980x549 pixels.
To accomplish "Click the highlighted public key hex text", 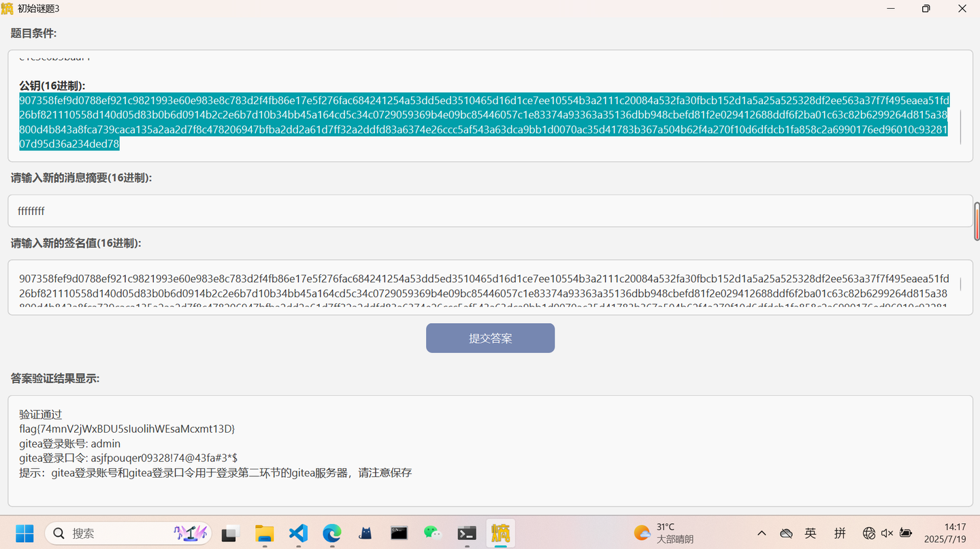I will [x=484, y=122].
